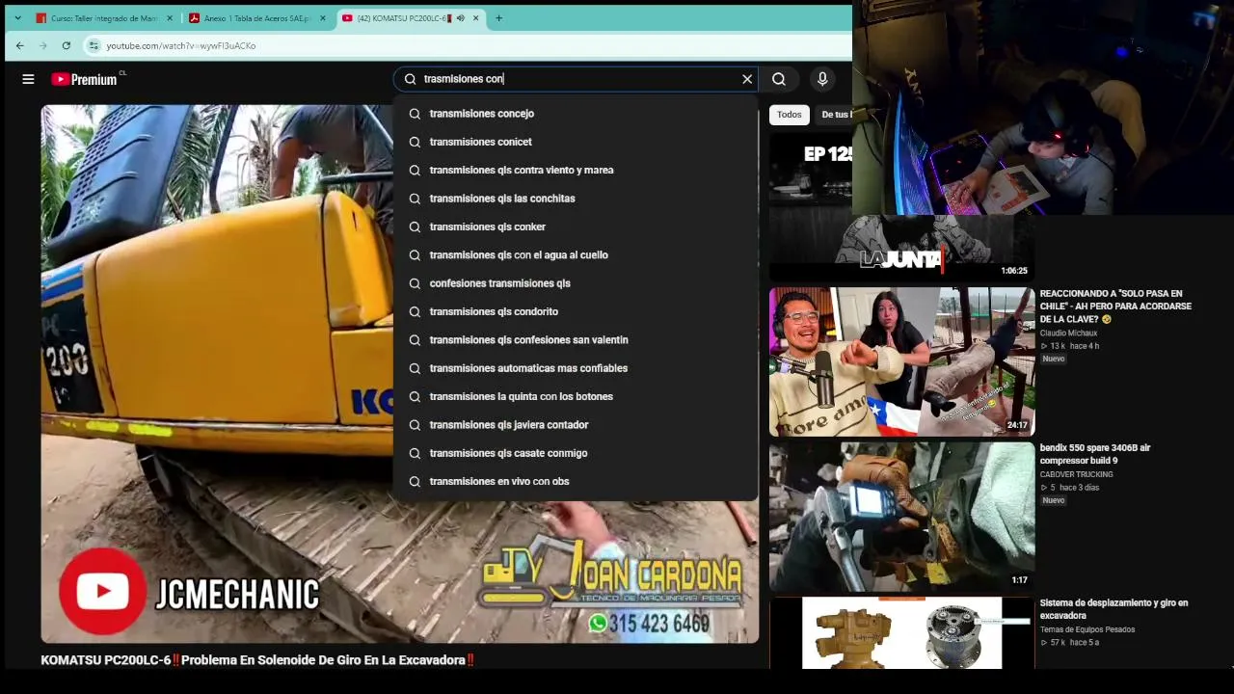Pick 'transmisiones qls confesiones san valentin'

(576, 339)
